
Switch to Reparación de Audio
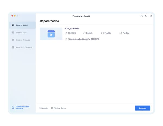pos(23,47)
